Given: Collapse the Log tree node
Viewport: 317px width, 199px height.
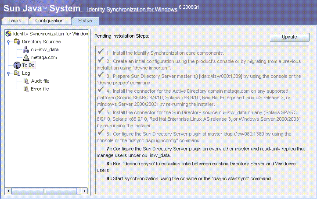Looking at the screenshot, I should point(8,73).
